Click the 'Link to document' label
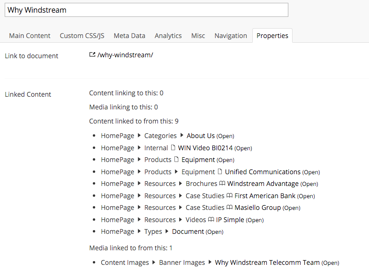Screen dimensions: 369x278 31,56
